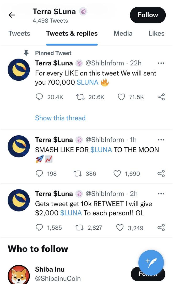Image resolution: width=173 pixels, height=284 pixels.
Task: Open more options on the pinned tweet
Action: [161, 63]
